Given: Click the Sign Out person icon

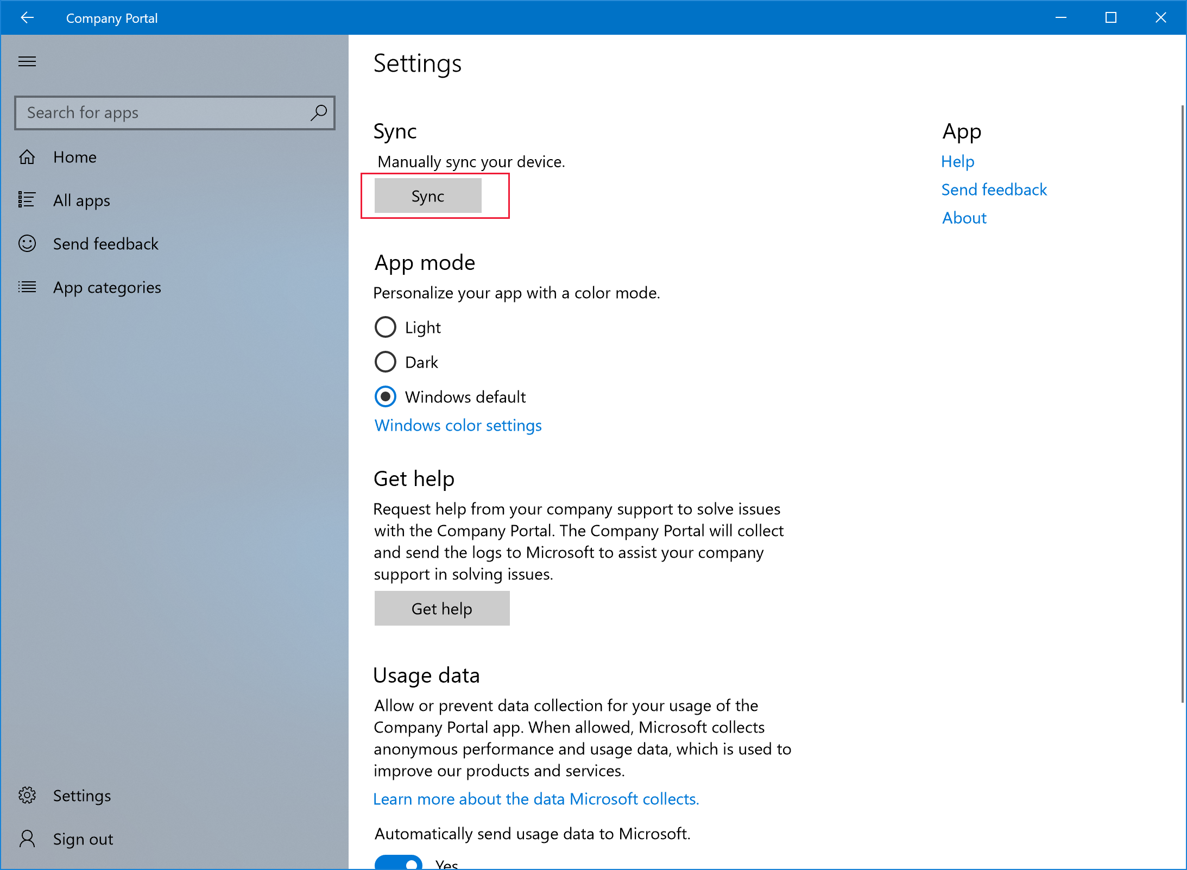Looking at the screenshot, I should (26, 839).
